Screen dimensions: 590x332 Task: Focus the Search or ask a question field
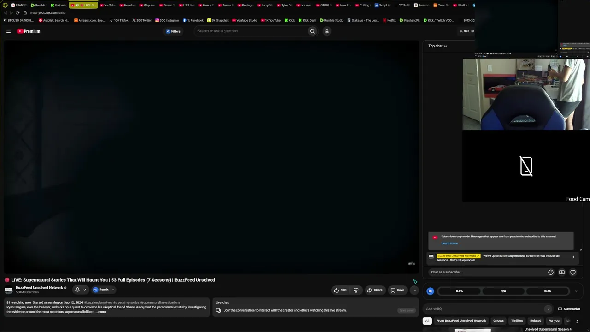pos(251,31)
